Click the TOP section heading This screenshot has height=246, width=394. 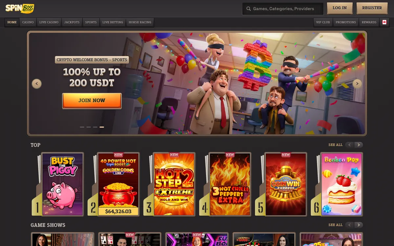click(x=35, y=145)
